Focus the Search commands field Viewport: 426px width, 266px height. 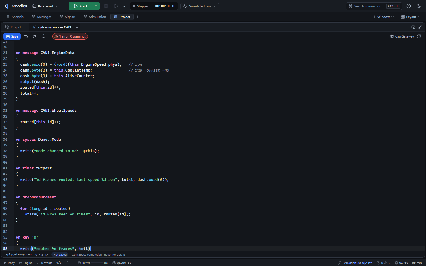coord(375,6)
